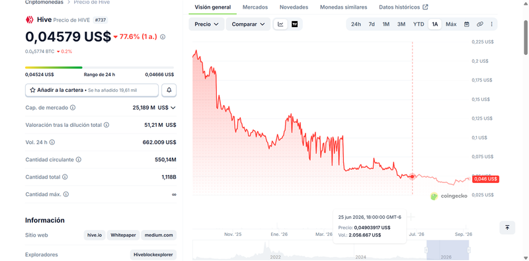This screenshot has width=529, height=261.
Task: Click the star in Añadir a la cartera
Action: click(32, 90)
